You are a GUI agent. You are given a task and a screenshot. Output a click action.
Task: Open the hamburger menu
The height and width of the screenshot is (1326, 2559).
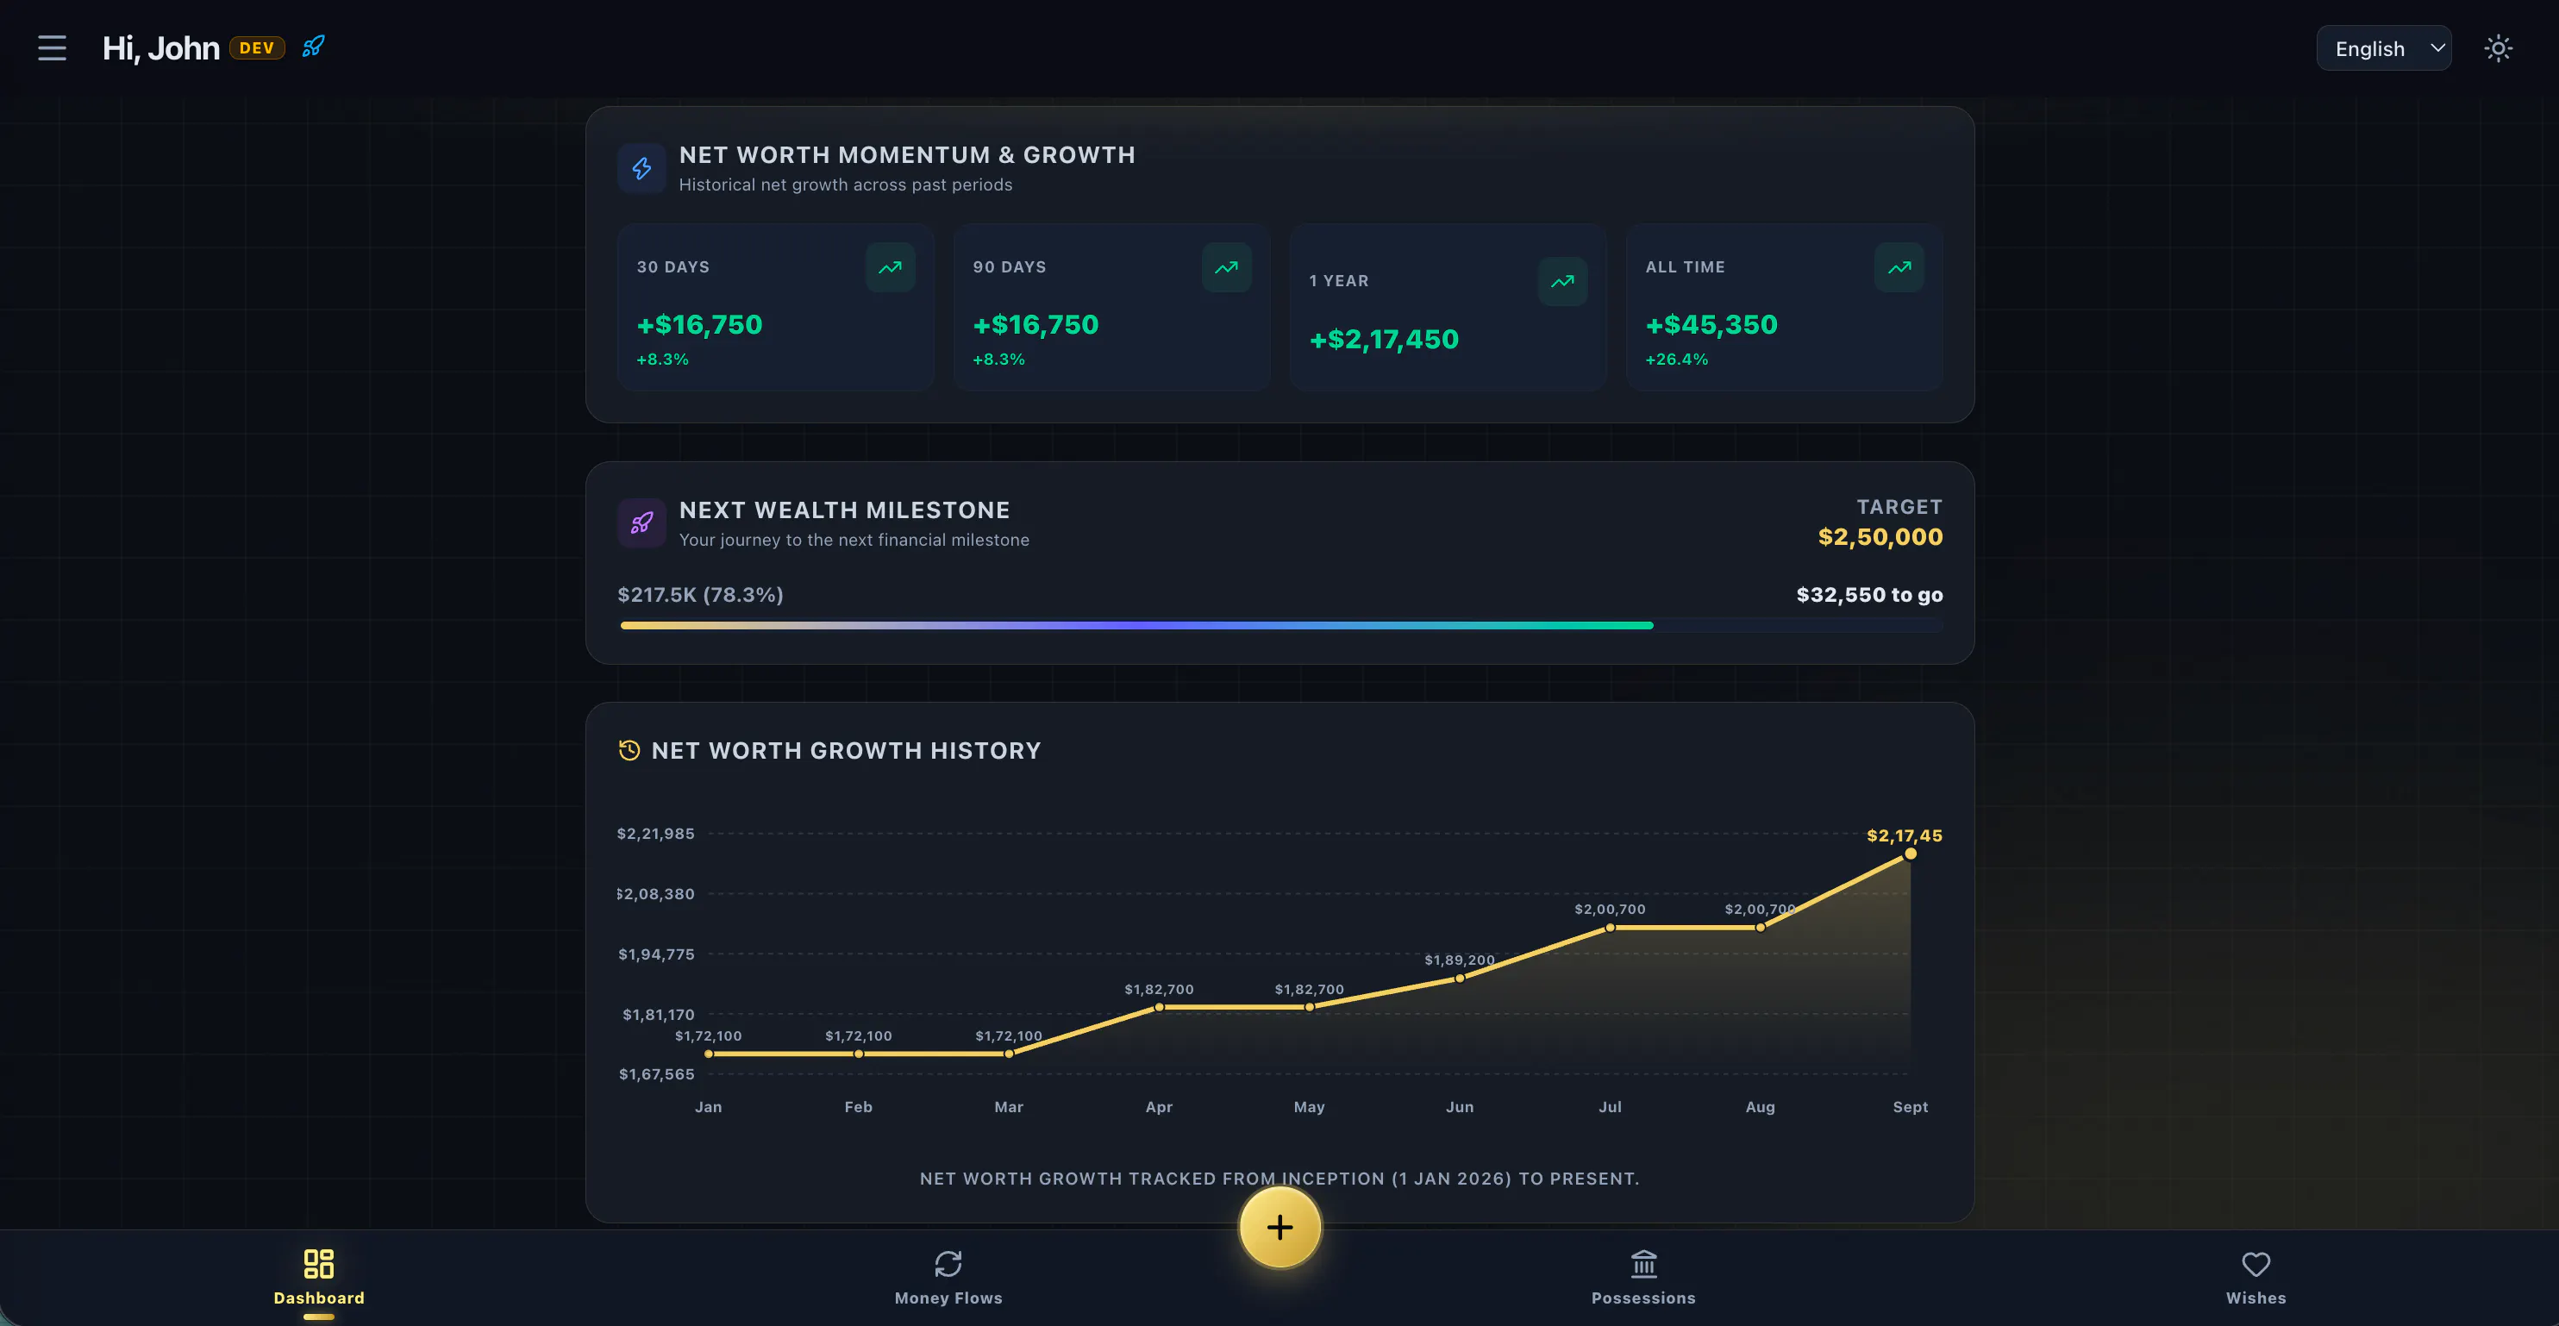(52, 47)
